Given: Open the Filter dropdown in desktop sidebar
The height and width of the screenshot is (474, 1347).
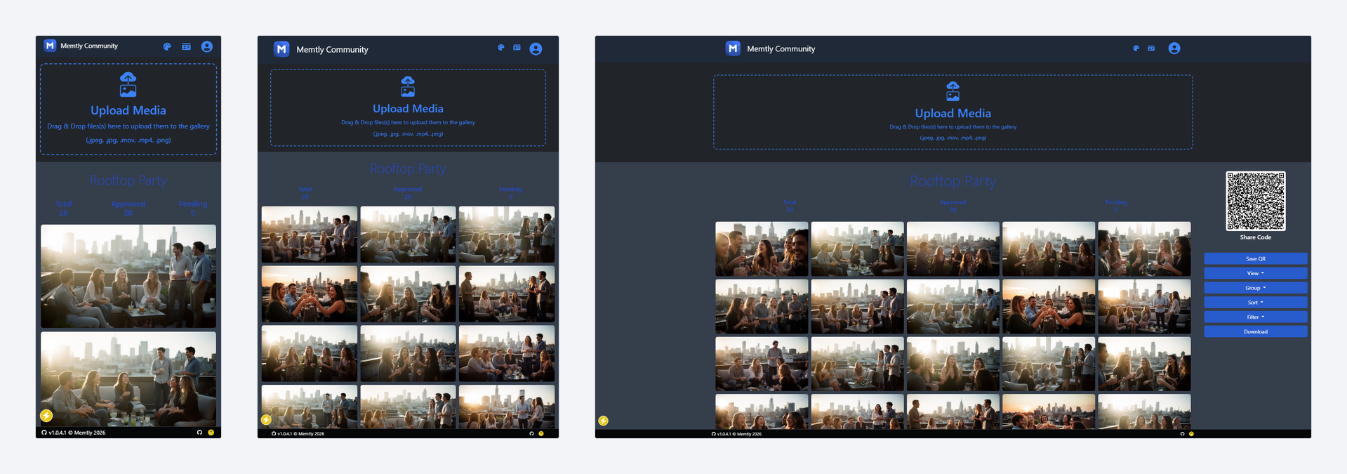Looking at the screenshot, I should [x=1255, y=317].
